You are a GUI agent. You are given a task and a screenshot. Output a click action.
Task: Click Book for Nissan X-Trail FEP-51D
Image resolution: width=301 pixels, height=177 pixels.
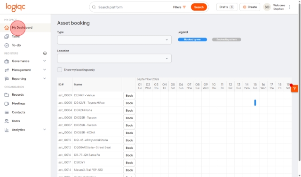point(129,170)
